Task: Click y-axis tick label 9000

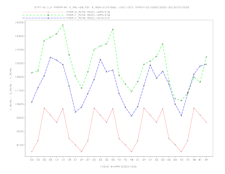Action: pyautogui.click(x=20, y=132)
